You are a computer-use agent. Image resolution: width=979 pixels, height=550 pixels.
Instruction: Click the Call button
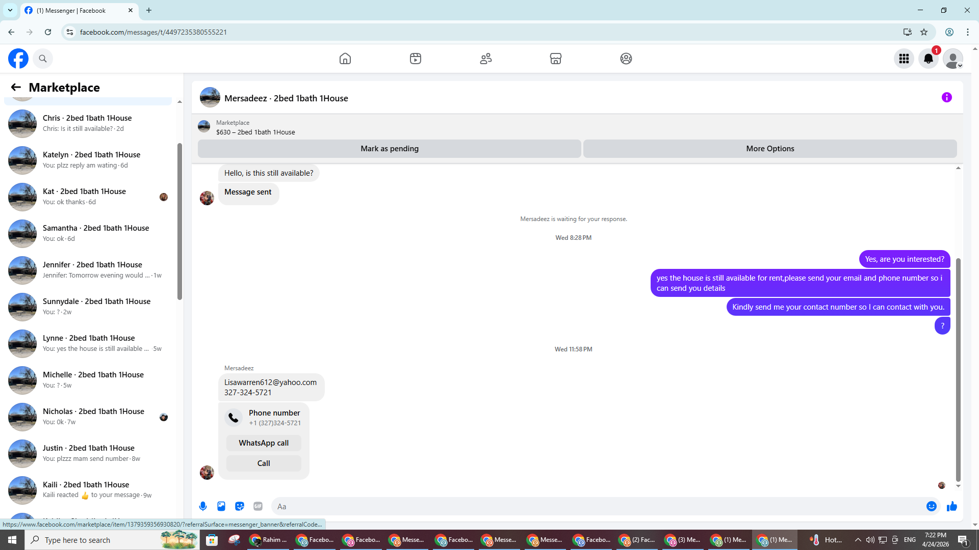(264, 463)
